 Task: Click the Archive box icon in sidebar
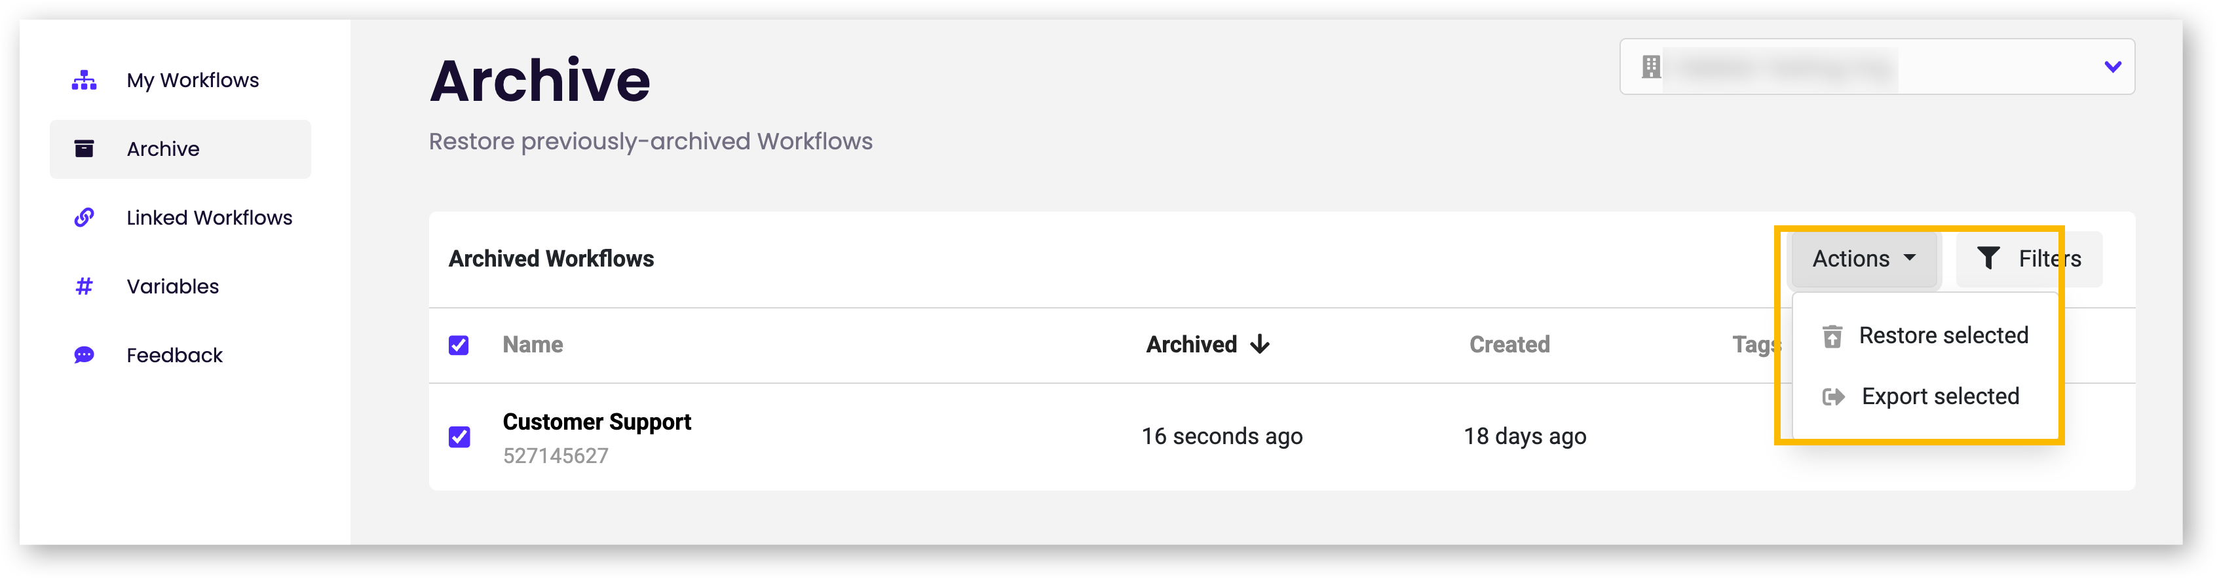point(83,149)
